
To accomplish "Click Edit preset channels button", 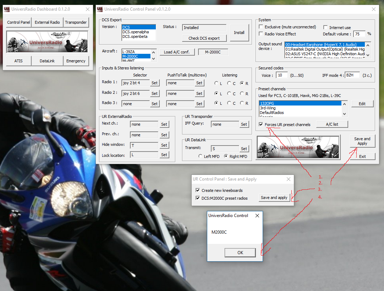I will point(362,104).
